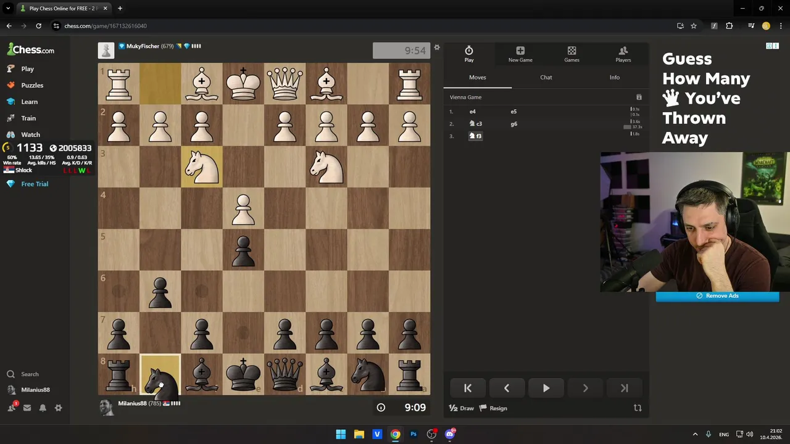Show hidden system tray icons

pos(695,434)
